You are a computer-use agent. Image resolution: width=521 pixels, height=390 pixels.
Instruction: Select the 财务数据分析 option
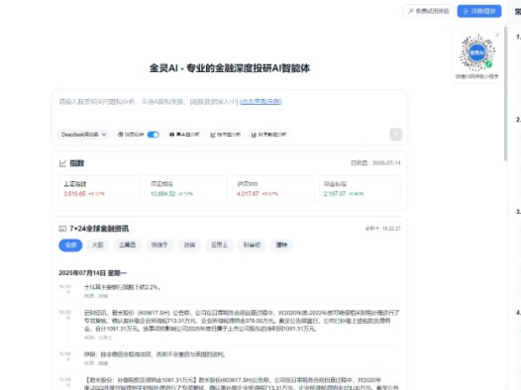(x=268, y=135)
